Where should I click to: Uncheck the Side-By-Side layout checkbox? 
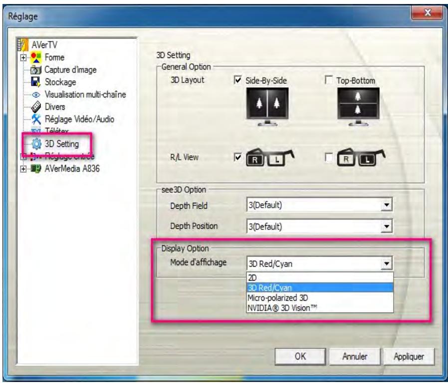[237, 80]
